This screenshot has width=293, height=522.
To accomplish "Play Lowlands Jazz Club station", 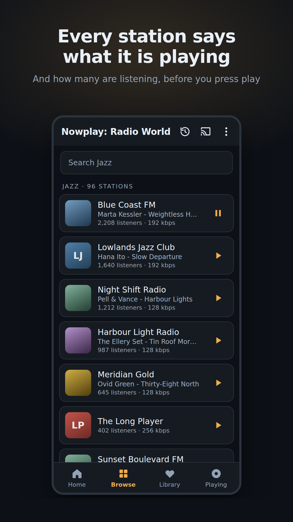I will pyautogui.click(x=218, y=256).
